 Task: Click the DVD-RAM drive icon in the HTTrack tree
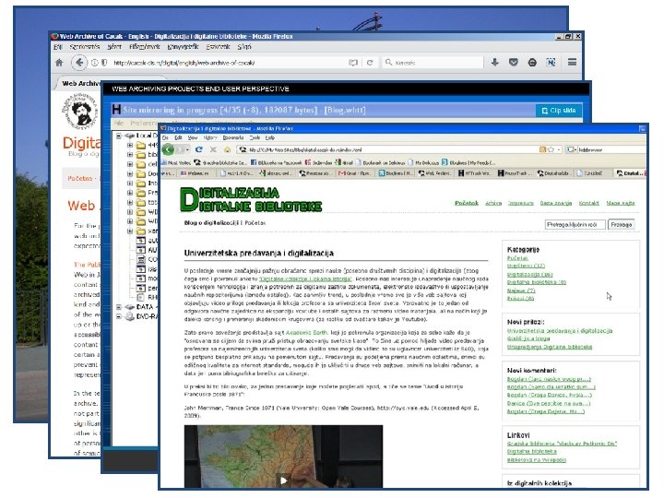pos(130,316)
